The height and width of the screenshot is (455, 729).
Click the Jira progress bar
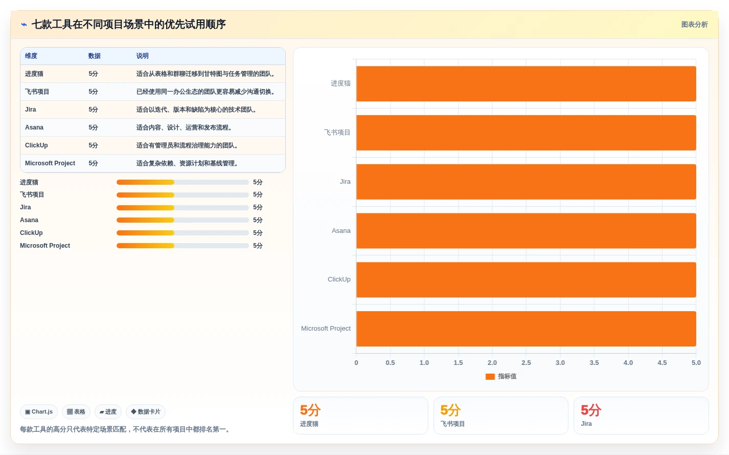(x=183, y=208)
